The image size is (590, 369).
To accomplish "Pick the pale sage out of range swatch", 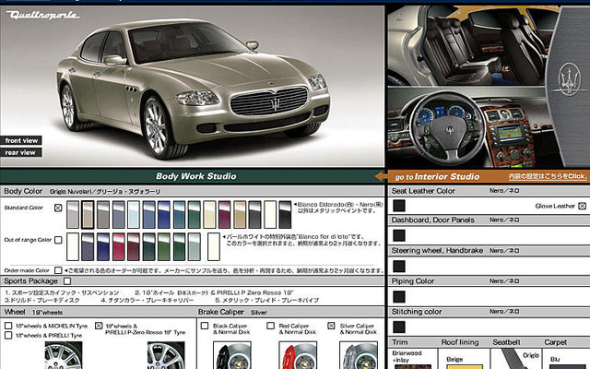I will point(195,246).
